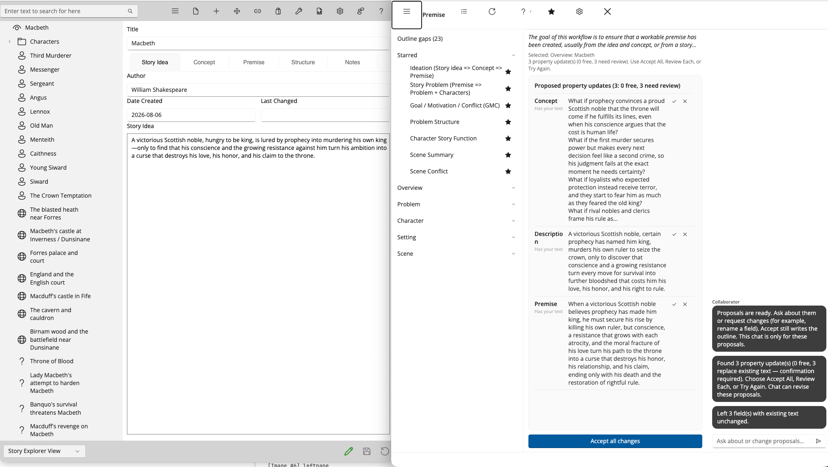This screenshot has width=828, height=467.
Task: Click the green pencil edit icon
Action: click(349, 451)
